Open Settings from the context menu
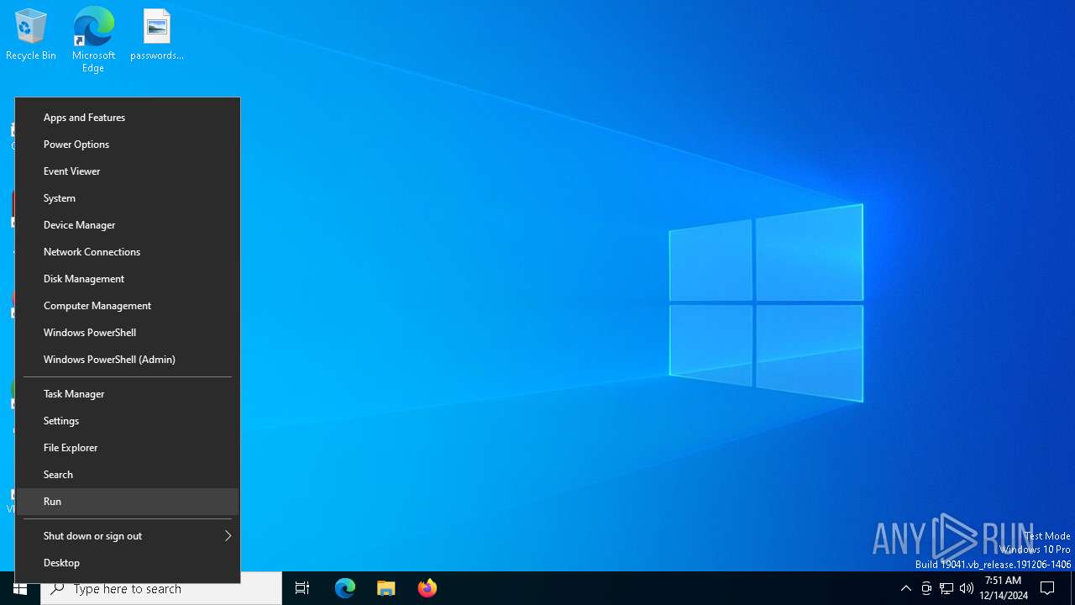 (128, 421)
